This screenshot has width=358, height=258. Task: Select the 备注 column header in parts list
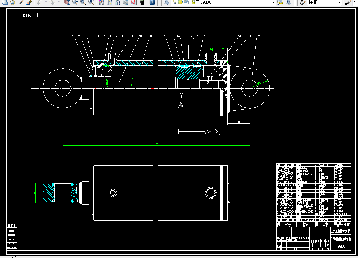pyautogui.click(x=347, y=225)
